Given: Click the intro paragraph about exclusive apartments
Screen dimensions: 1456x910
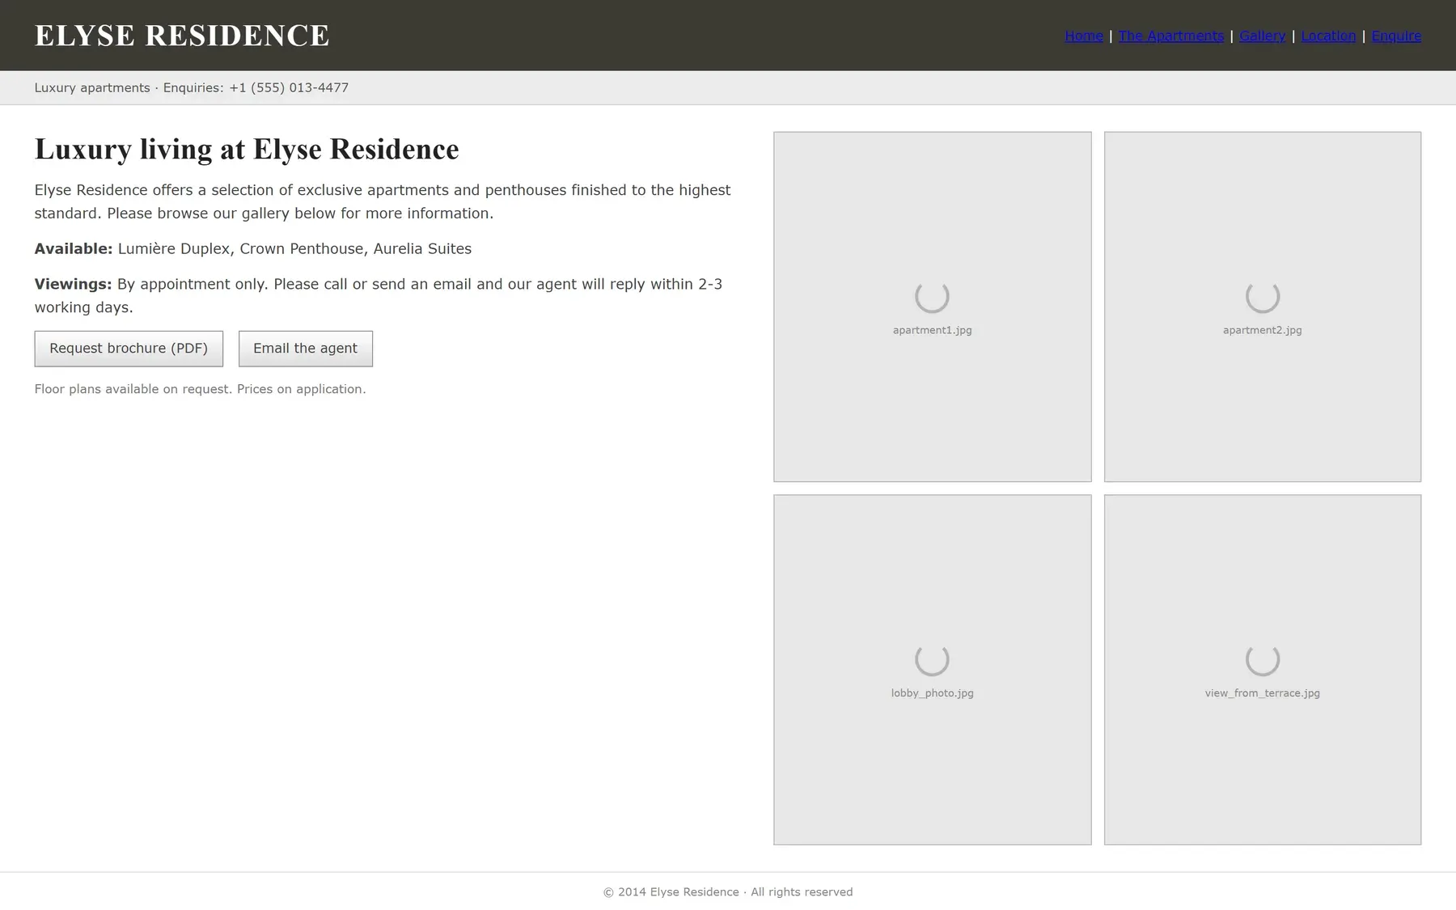Looking at the screenshot, I should coord(383,201).
